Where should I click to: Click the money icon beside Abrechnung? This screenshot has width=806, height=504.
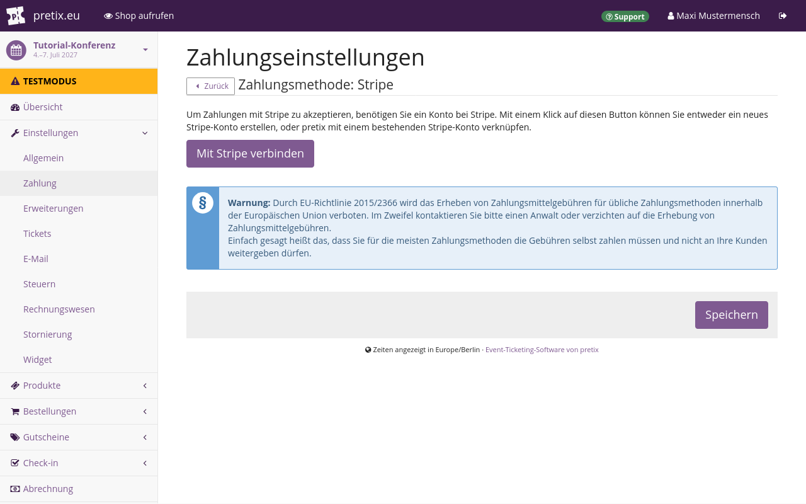click(x=15, y=489)
